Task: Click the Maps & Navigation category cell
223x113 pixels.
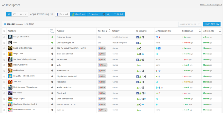Action: [120, 43]
